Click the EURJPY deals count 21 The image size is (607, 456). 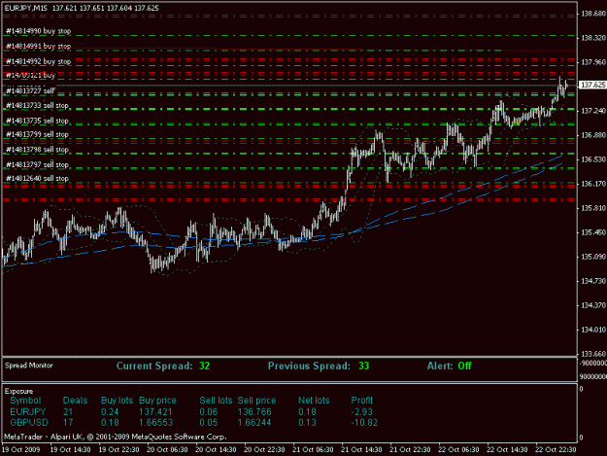pos(68,412)
